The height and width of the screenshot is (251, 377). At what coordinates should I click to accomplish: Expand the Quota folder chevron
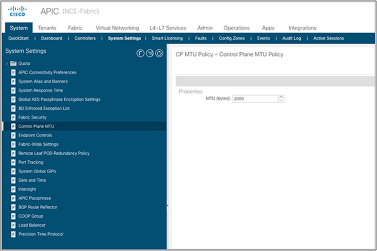click(7, 64)
